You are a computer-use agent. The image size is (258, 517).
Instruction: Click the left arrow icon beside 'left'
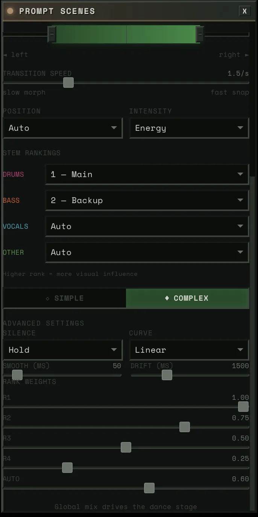[5, 55]
